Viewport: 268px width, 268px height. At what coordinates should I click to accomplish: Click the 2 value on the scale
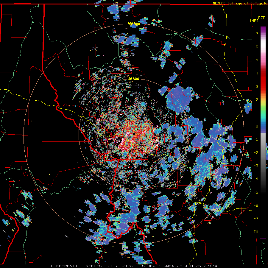tap(257, 100)
